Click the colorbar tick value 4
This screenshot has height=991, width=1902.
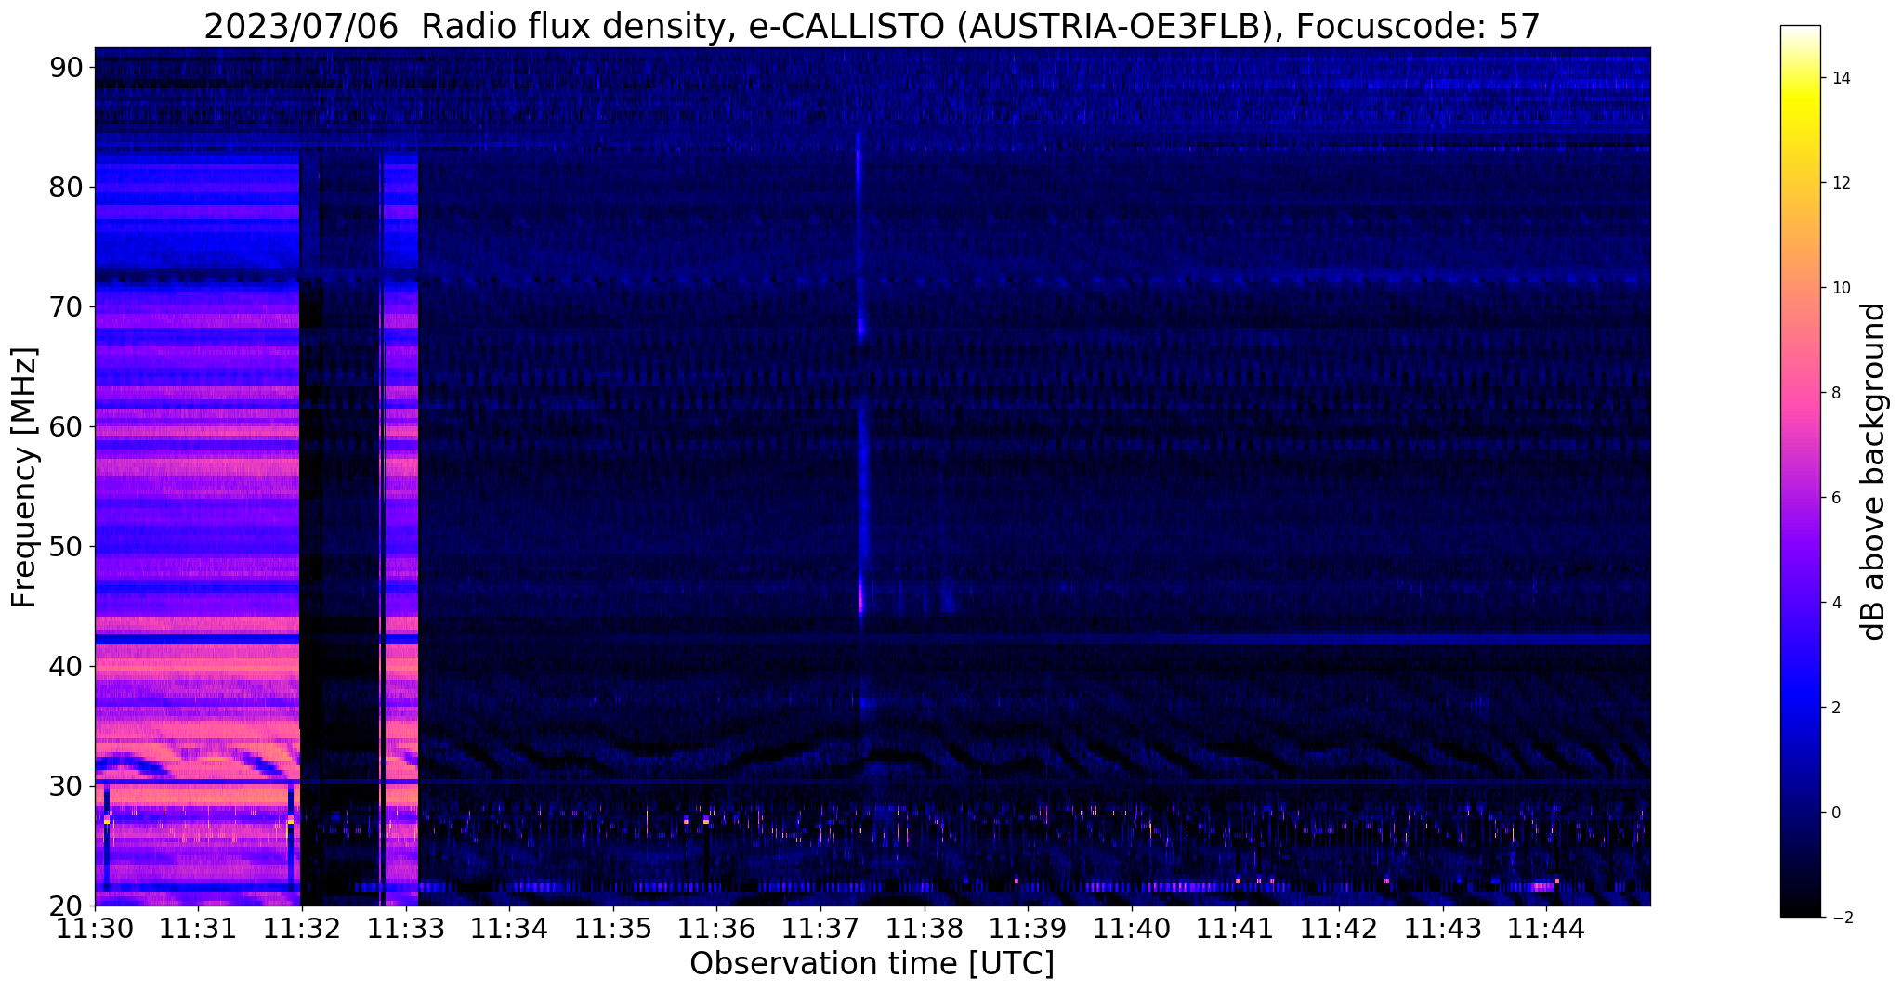point(1835,603)
